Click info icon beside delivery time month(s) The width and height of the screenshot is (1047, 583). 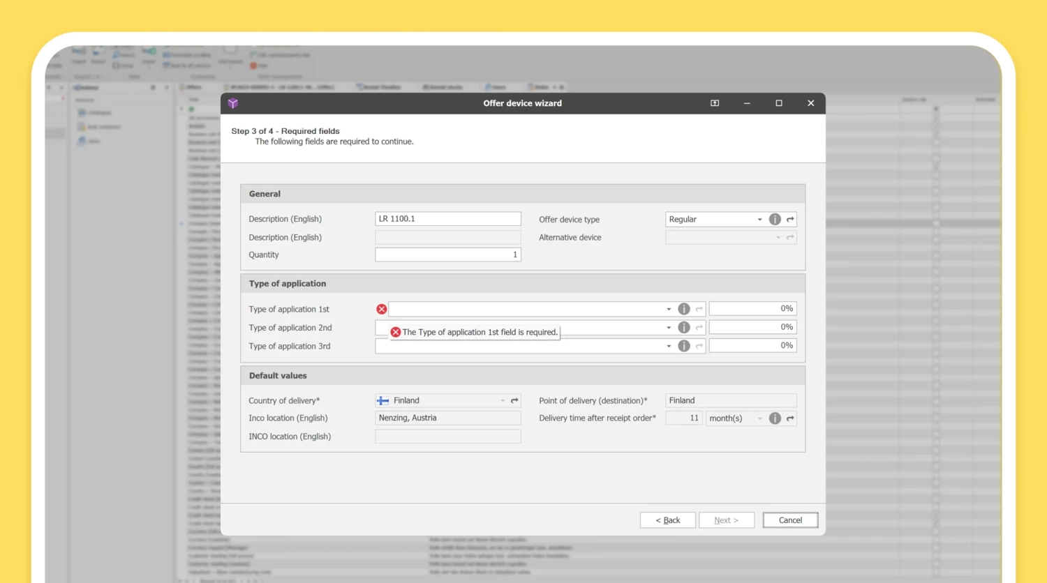coord(775,418)
